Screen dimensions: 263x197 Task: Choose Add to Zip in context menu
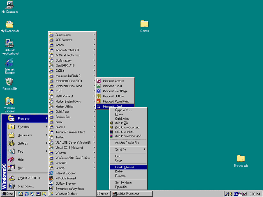click(x=128, y=123)
